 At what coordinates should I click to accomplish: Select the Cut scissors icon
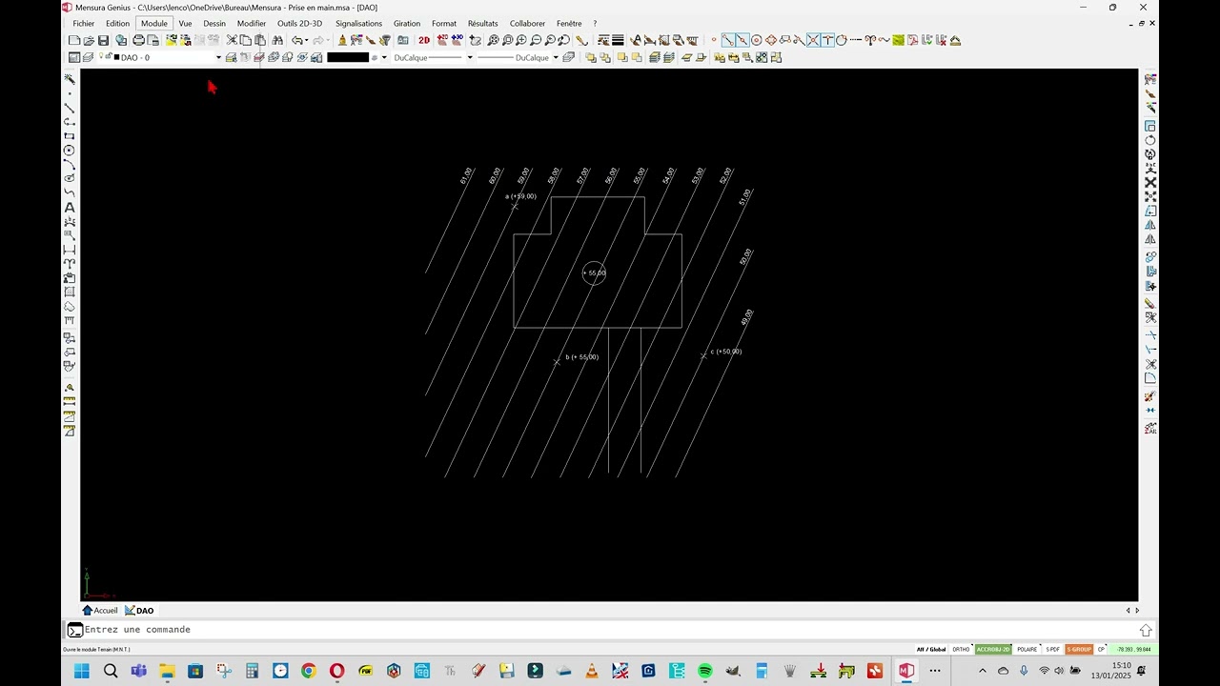point(232,40)
